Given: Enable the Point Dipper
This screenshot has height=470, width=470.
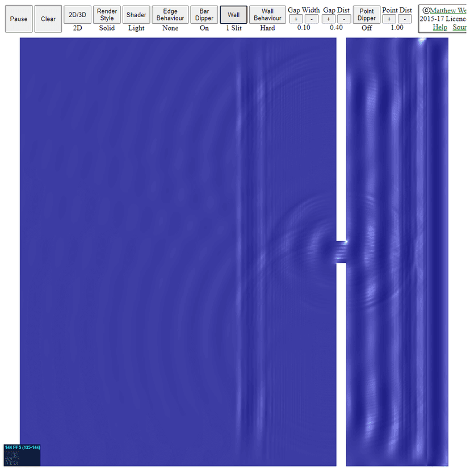Looking at the screenshot, I should [x=366, y=15].
